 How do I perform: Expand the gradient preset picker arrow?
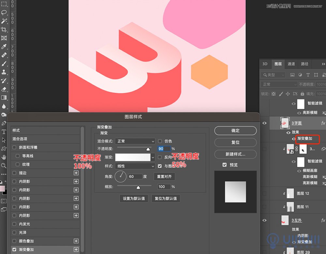pos(153,157)
